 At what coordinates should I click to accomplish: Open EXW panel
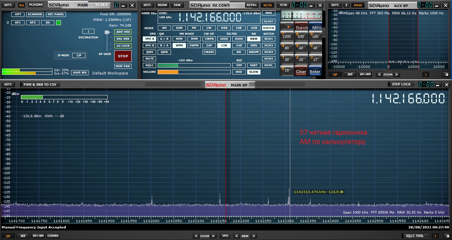[178, 5]
